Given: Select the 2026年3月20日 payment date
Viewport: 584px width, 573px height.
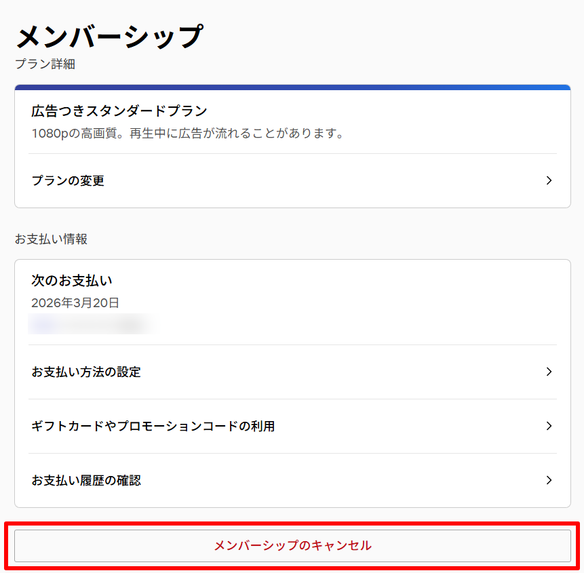Looking at the screenshot, I should [x=75, y=302].
